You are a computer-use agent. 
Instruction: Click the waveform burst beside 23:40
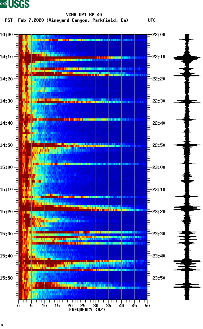click(187, 262)
